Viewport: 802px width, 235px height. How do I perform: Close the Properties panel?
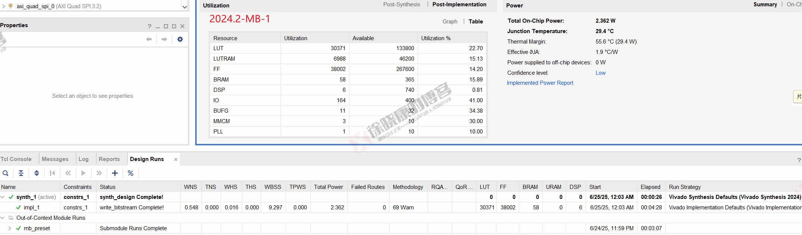coord(182,26)
